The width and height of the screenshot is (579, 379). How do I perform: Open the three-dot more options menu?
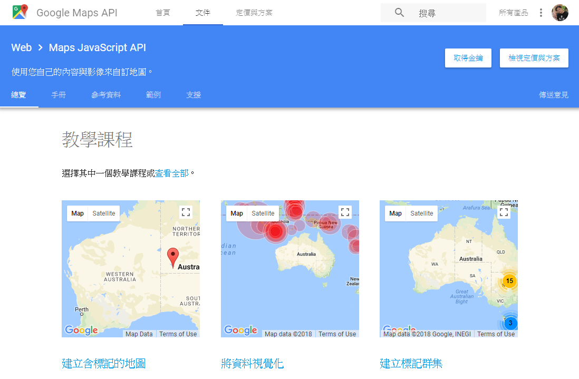point(541,13)
